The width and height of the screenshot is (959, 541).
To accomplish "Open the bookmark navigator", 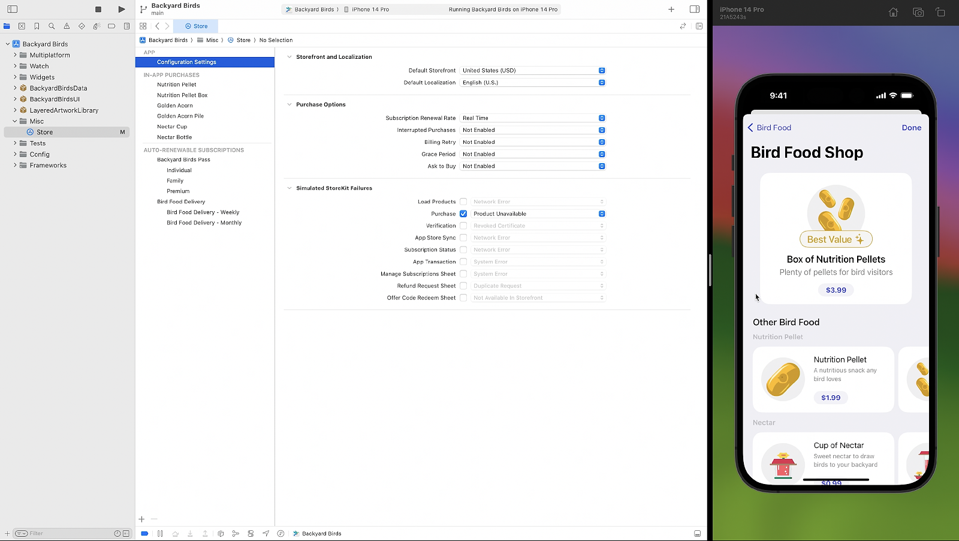I will (x=37, y=26).
